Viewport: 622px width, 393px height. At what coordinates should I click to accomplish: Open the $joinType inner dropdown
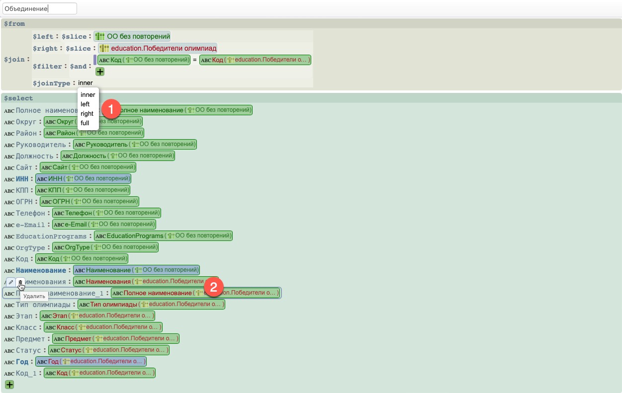(86, 83)
